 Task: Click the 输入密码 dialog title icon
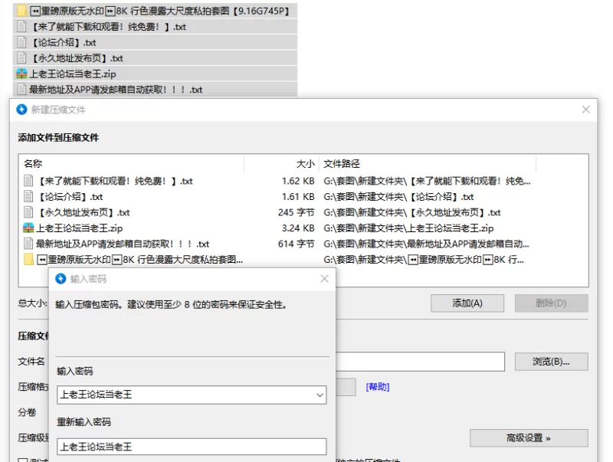60,279
